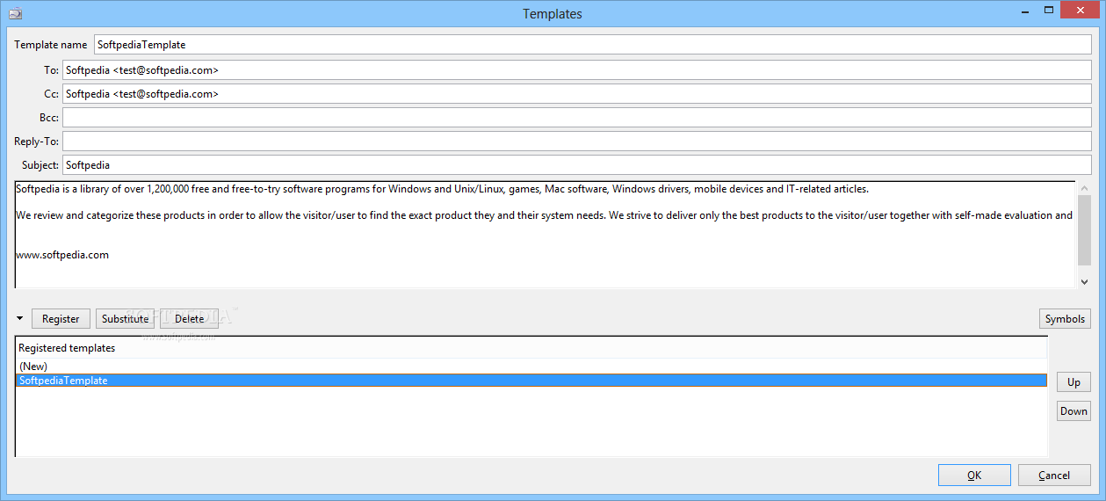Click body scrollbar up arrow
Screen dimensions: 1106x501
[x=1084, y=188]
